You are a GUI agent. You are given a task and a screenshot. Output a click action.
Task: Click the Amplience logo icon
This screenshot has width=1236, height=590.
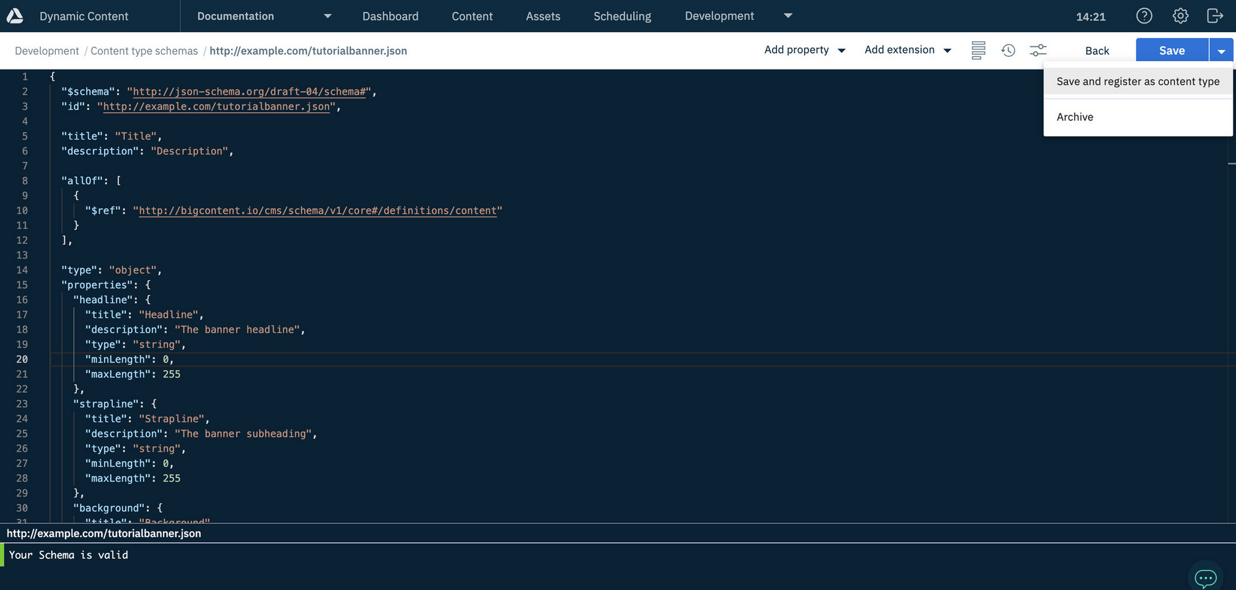click(x=14, y=16)
